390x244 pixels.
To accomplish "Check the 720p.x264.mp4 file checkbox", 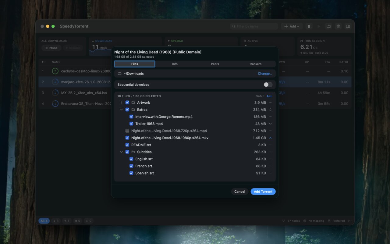I will coord(127,131).
